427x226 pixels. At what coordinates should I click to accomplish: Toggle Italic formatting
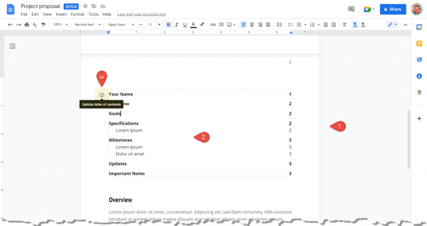(x=177, y=25)
